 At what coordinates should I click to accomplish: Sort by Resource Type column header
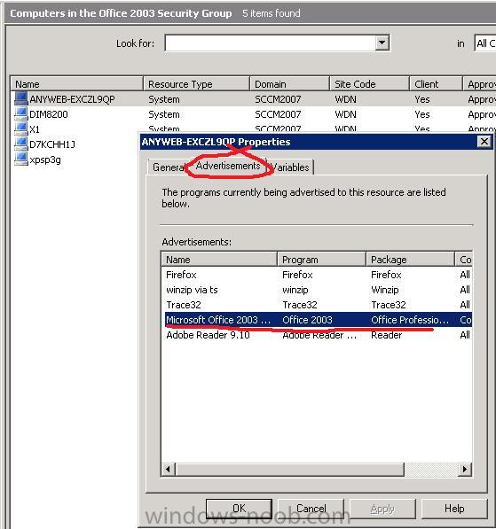197,83
